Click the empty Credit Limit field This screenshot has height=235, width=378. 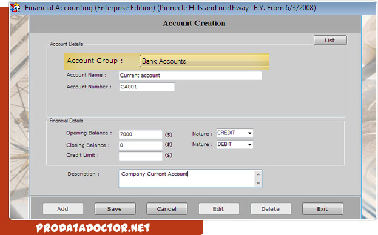pyautogui.click(x=140, y=156)
